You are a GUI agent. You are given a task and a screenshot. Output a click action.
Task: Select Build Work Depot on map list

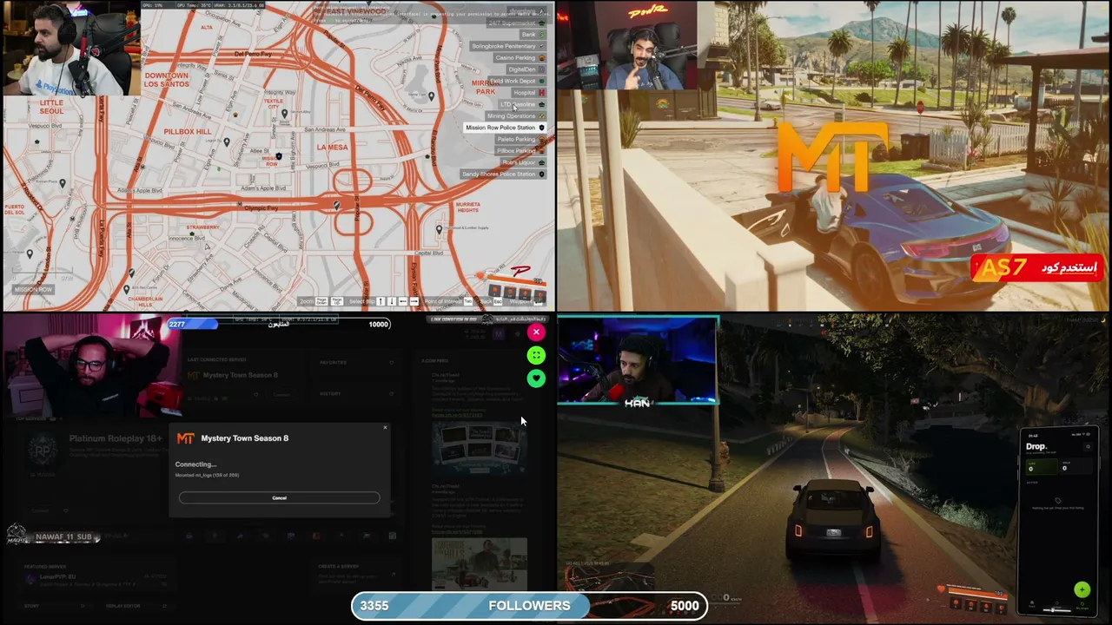517,82
